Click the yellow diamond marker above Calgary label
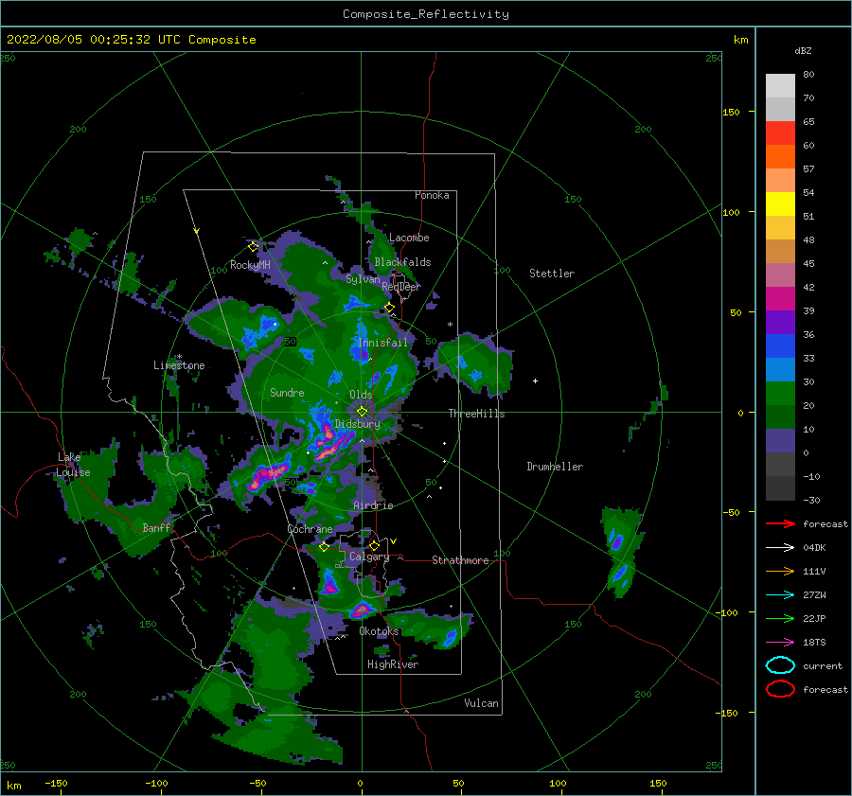The height and width of the screenshot is (796, 852). (x=374, y=545)
